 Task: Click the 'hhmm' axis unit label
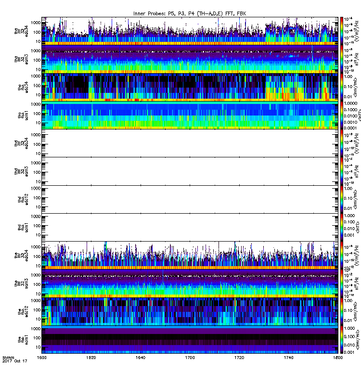pos(8,358)
